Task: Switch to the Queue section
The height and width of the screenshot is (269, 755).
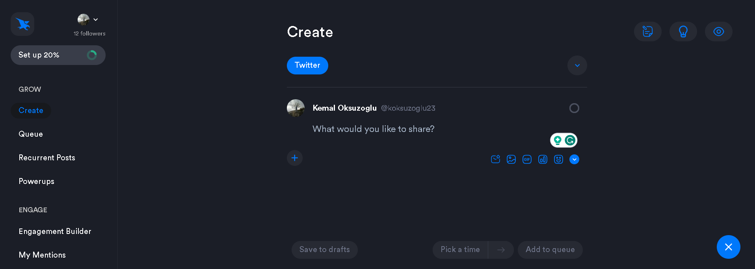Action: 31,134
